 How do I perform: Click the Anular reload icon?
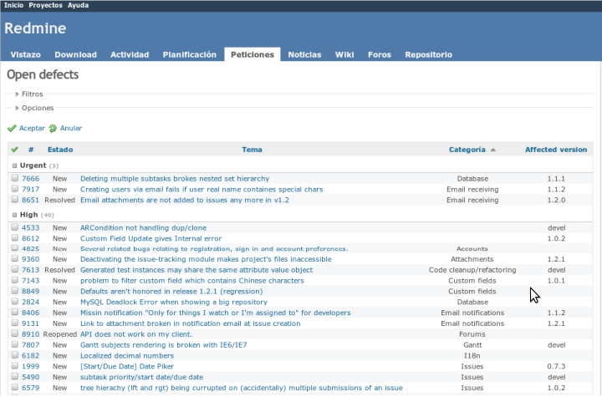click(53, 128)
